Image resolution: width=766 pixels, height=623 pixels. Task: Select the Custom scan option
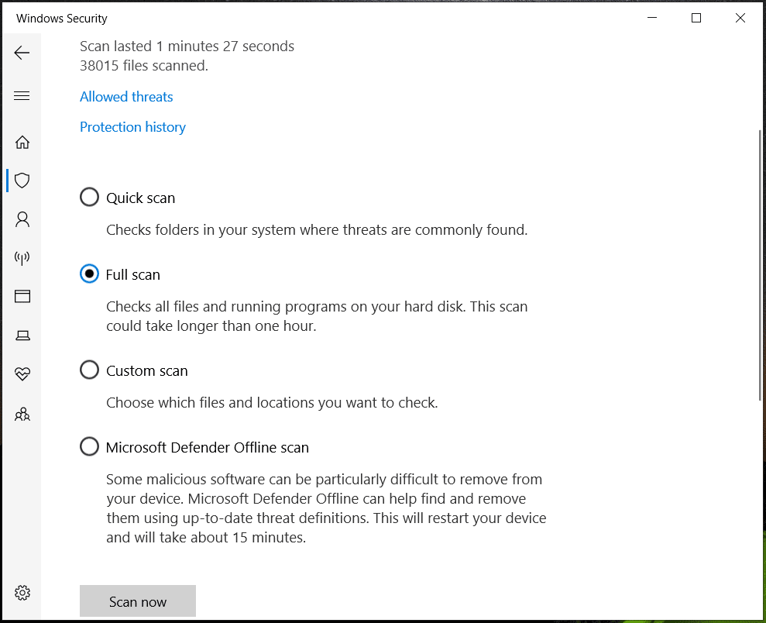pyautogui.click(x=89, y=370)
